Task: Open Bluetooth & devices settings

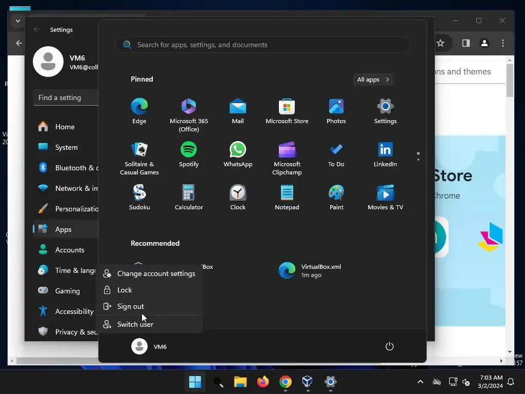Action: [66, 168]
